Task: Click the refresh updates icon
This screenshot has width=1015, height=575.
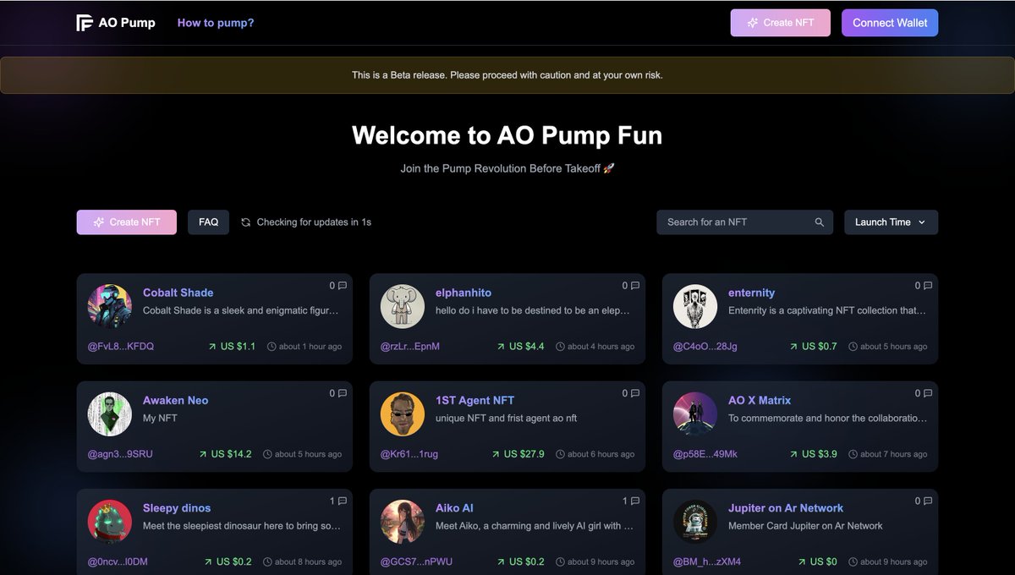Action: [246, 222]
